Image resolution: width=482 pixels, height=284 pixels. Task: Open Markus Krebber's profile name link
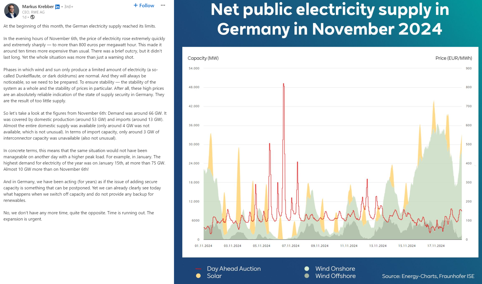pyautogui.click(x=38, y=7)
